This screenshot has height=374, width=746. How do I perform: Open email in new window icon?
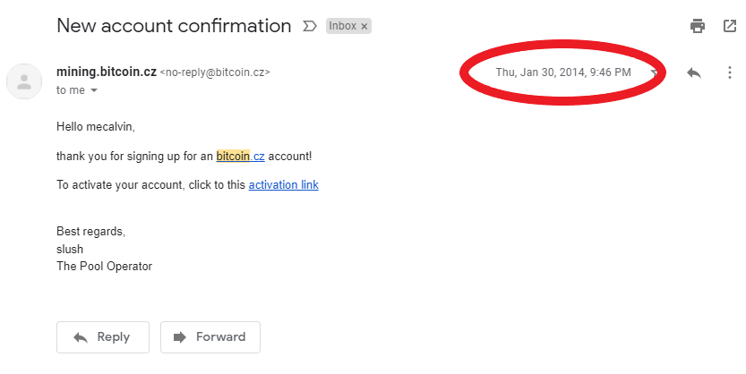[x=729, y=26]
